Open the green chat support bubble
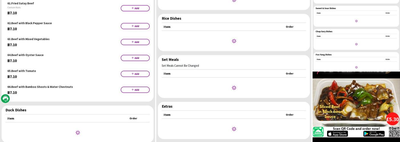Image resolution: width=400 pixels, height=142 pixels. click(x=5, y=99)
